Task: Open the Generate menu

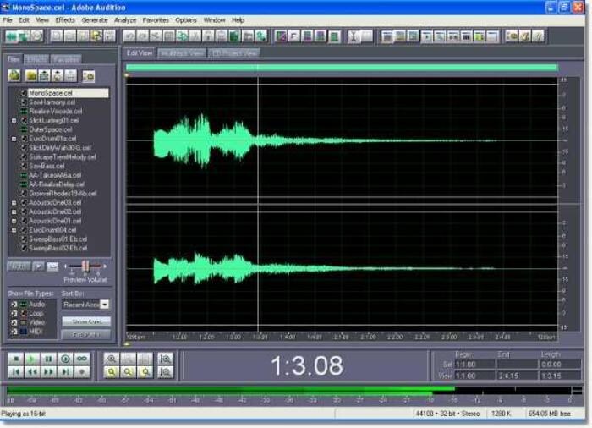Action: [95, 20]
